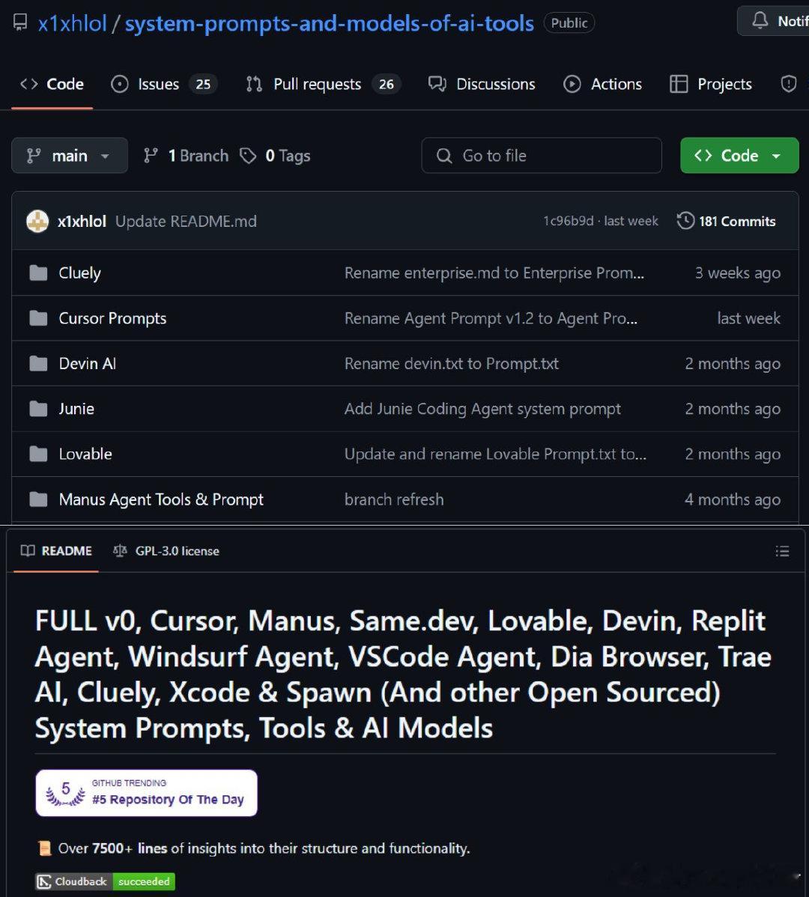Image resolution: width=809 pixels, height=897 pixels.
Task: Open the Junie folder
Action: pos(76,409)
